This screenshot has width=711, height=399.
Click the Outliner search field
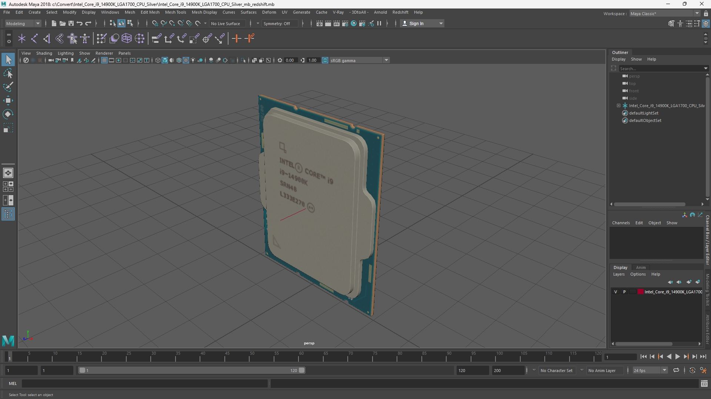[661, 68]
